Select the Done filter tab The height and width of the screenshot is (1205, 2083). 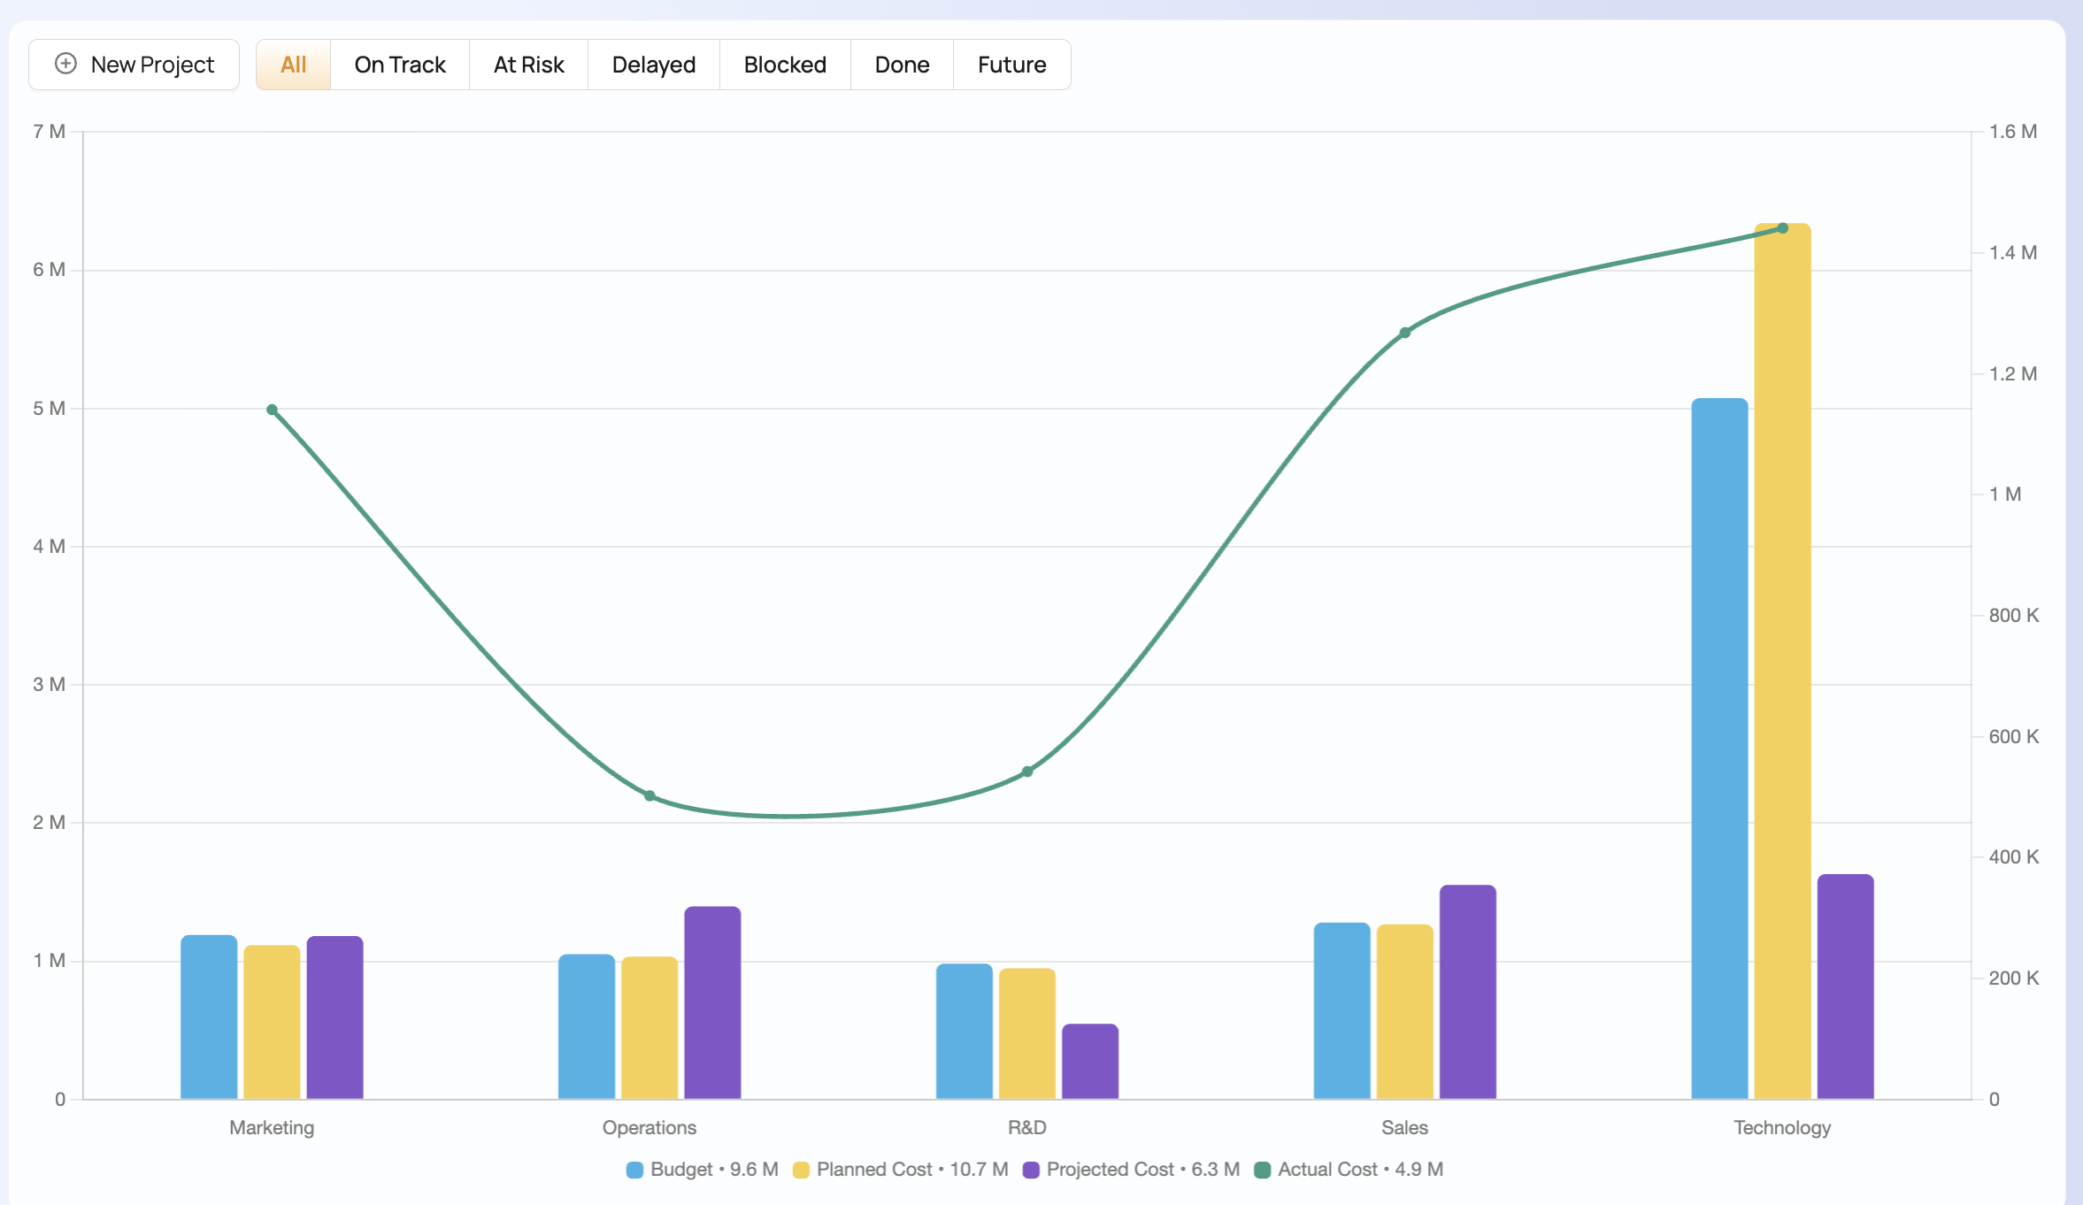click(x=901, y=65)
